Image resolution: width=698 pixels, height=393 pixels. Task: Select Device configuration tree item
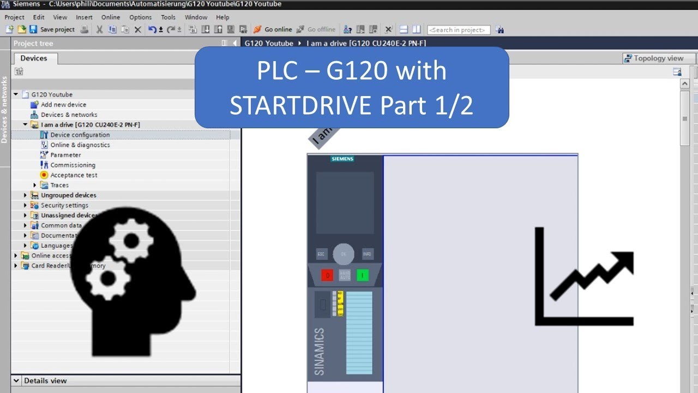75,135
